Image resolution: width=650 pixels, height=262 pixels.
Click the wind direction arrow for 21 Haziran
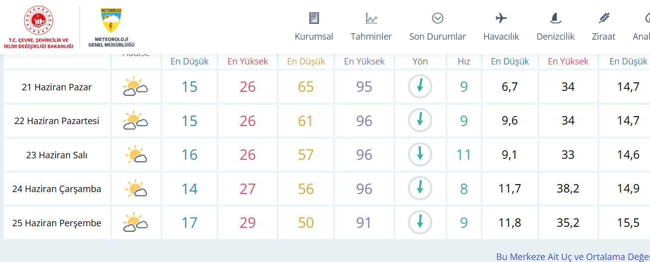pyautogui.click(x=420, y=86)
